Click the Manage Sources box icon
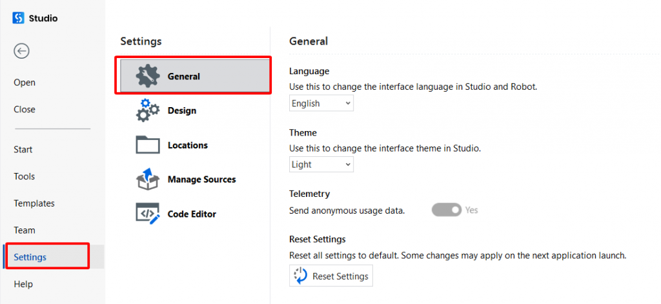Screen dimensions: 661x304 pos(148,179)
